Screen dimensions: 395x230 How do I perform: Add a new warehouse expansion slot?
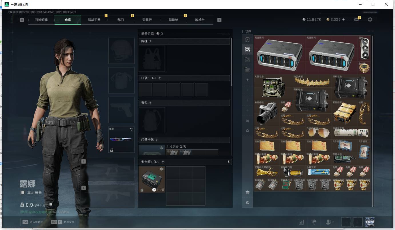pyautogui.click(x=248, y=80)
